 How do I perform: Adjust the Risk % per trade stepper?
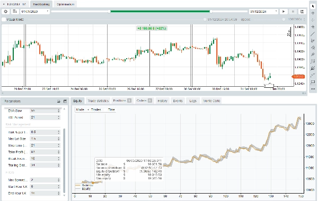(x=59, y=132)
